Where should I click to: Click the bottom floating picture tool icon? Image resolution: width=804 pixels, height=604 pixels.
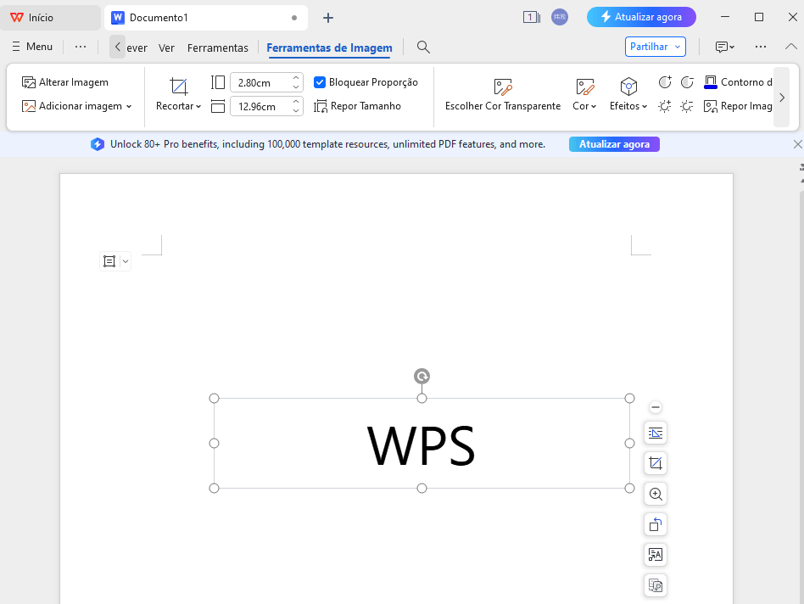(x=656, y=585)
